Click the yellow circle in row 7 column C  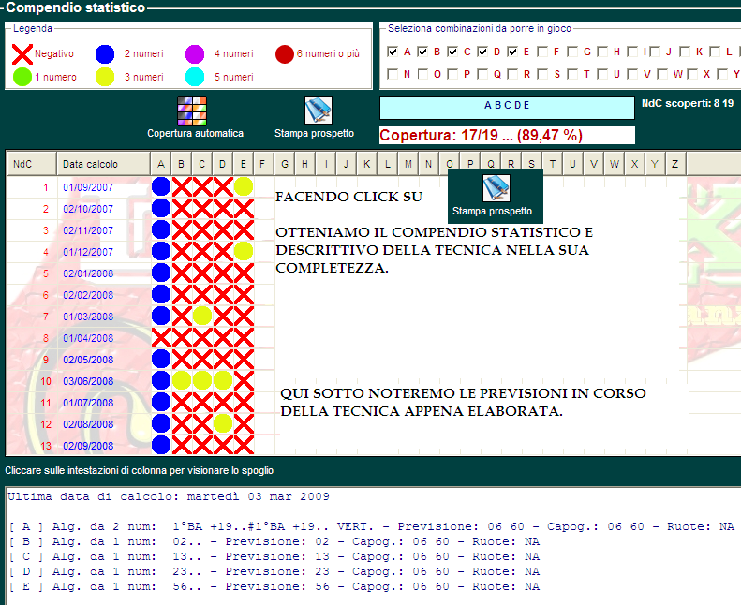tap(202, 316)
